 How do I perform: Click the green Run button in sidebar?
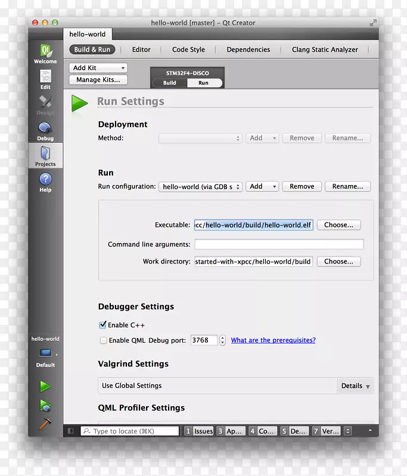pos(45,386)
